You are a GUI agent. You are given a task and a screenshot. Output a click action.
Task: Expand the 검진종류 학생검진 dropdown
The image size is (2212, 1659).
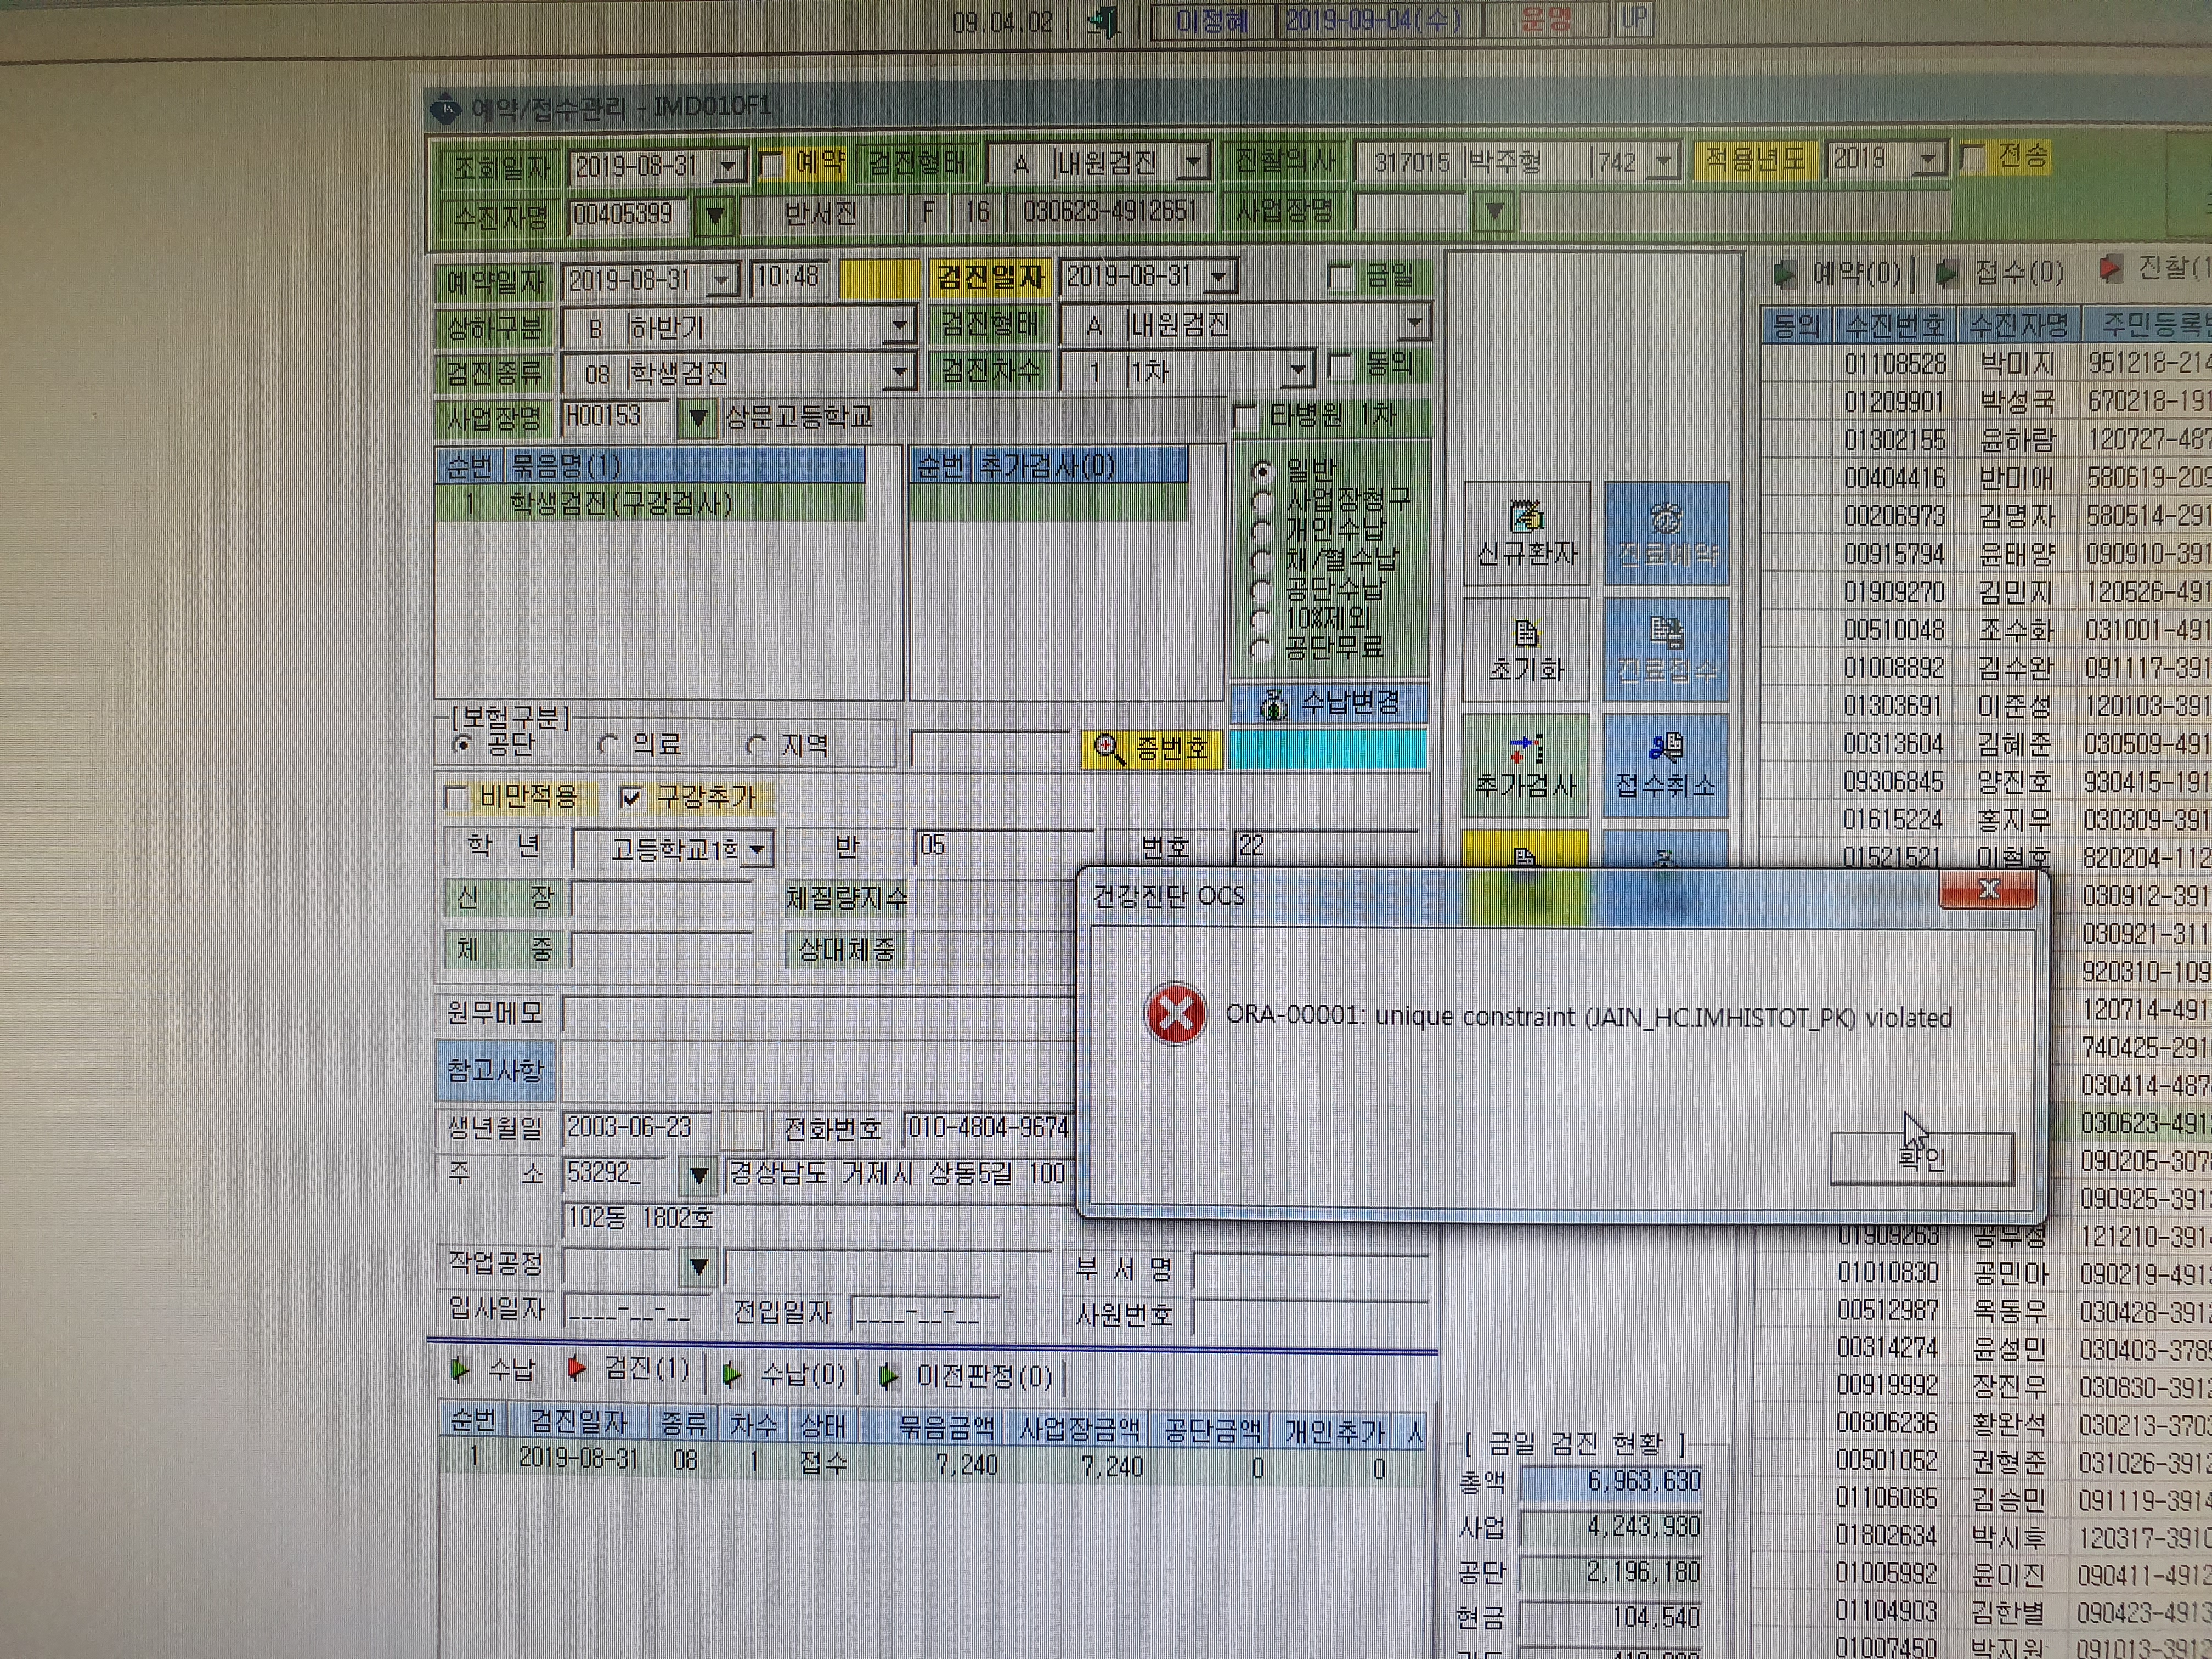[899, 373]
